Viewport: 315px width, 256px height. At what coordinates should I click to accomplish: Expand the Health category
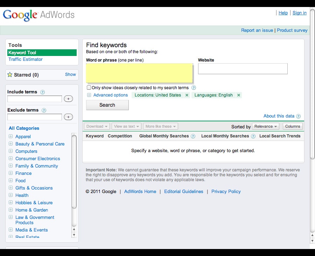point(10,195)
